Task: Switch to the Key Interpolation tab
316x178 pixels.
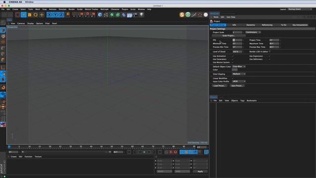Action: pos(300,25)
